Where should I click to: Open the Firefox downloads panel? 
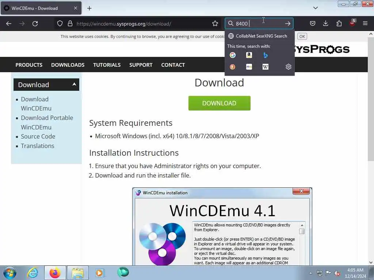[325, 24]
